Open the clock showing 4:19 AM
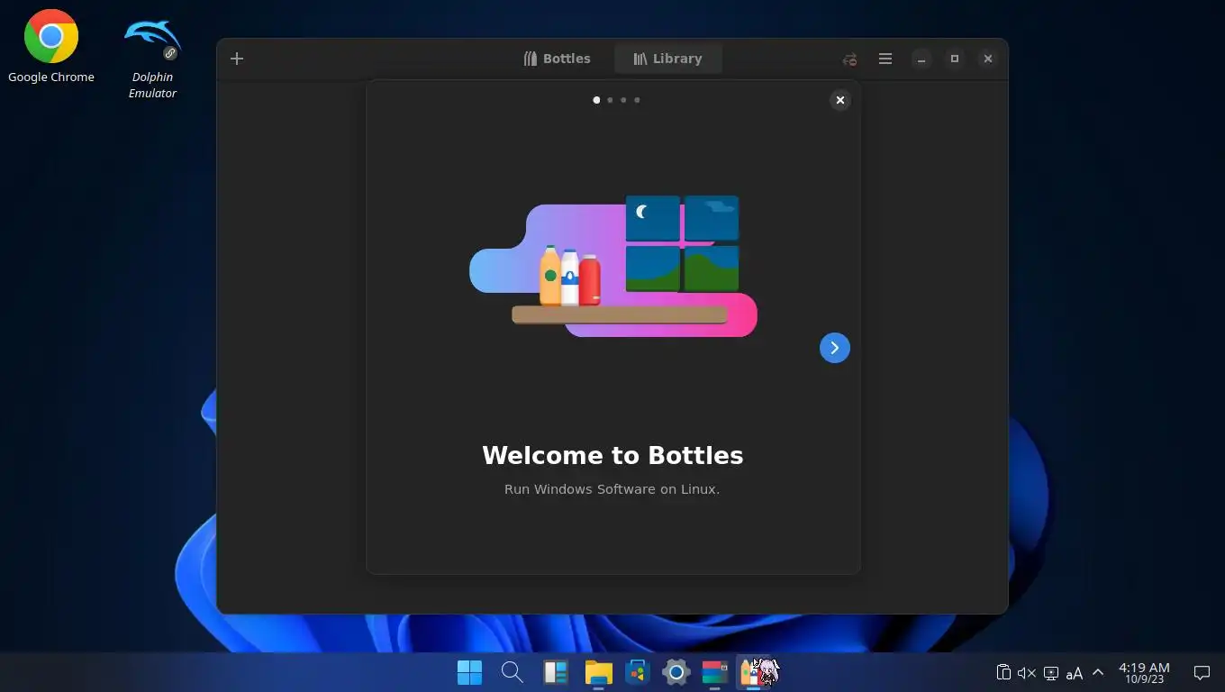Viewport: 1225px width, 692px height. tap(1144, 673)
